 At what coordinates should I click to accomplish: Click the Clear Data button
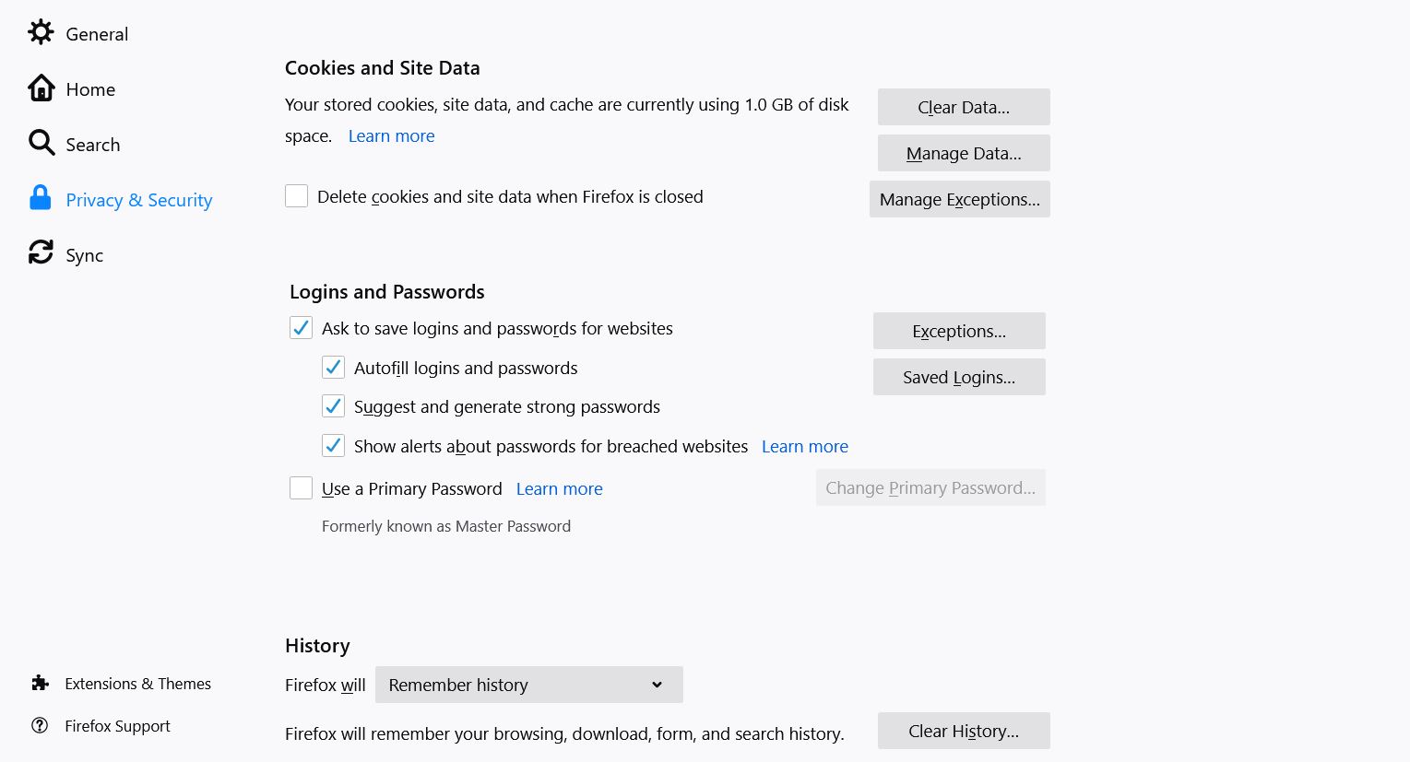[x=964, y=107]
